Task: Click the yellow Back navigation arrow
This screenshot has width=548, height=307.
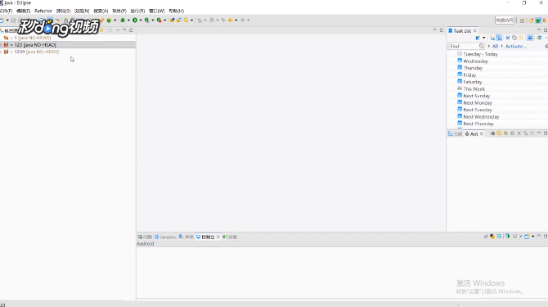Action: coord(231,20)
